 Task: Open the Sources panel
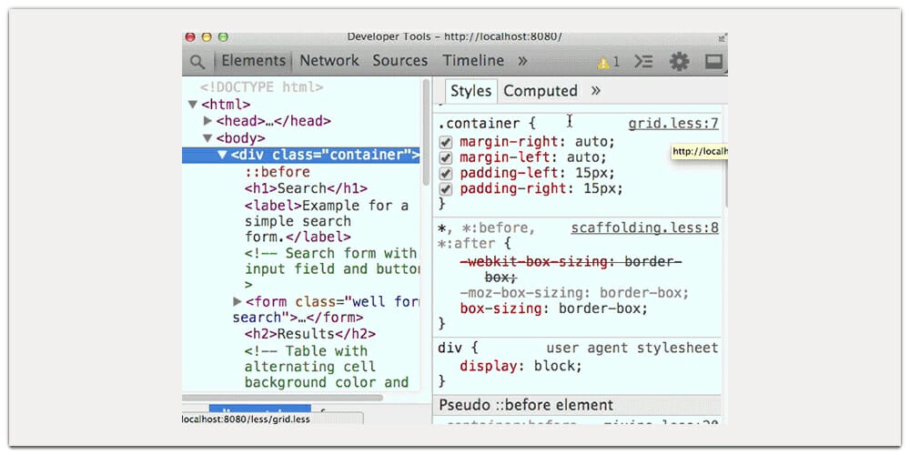tap(399, 61)
